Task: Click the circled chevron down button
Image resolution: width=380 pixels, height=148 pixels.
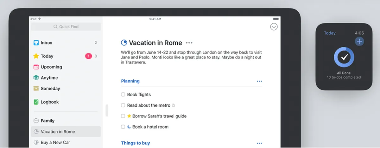Action: [274, 27]
